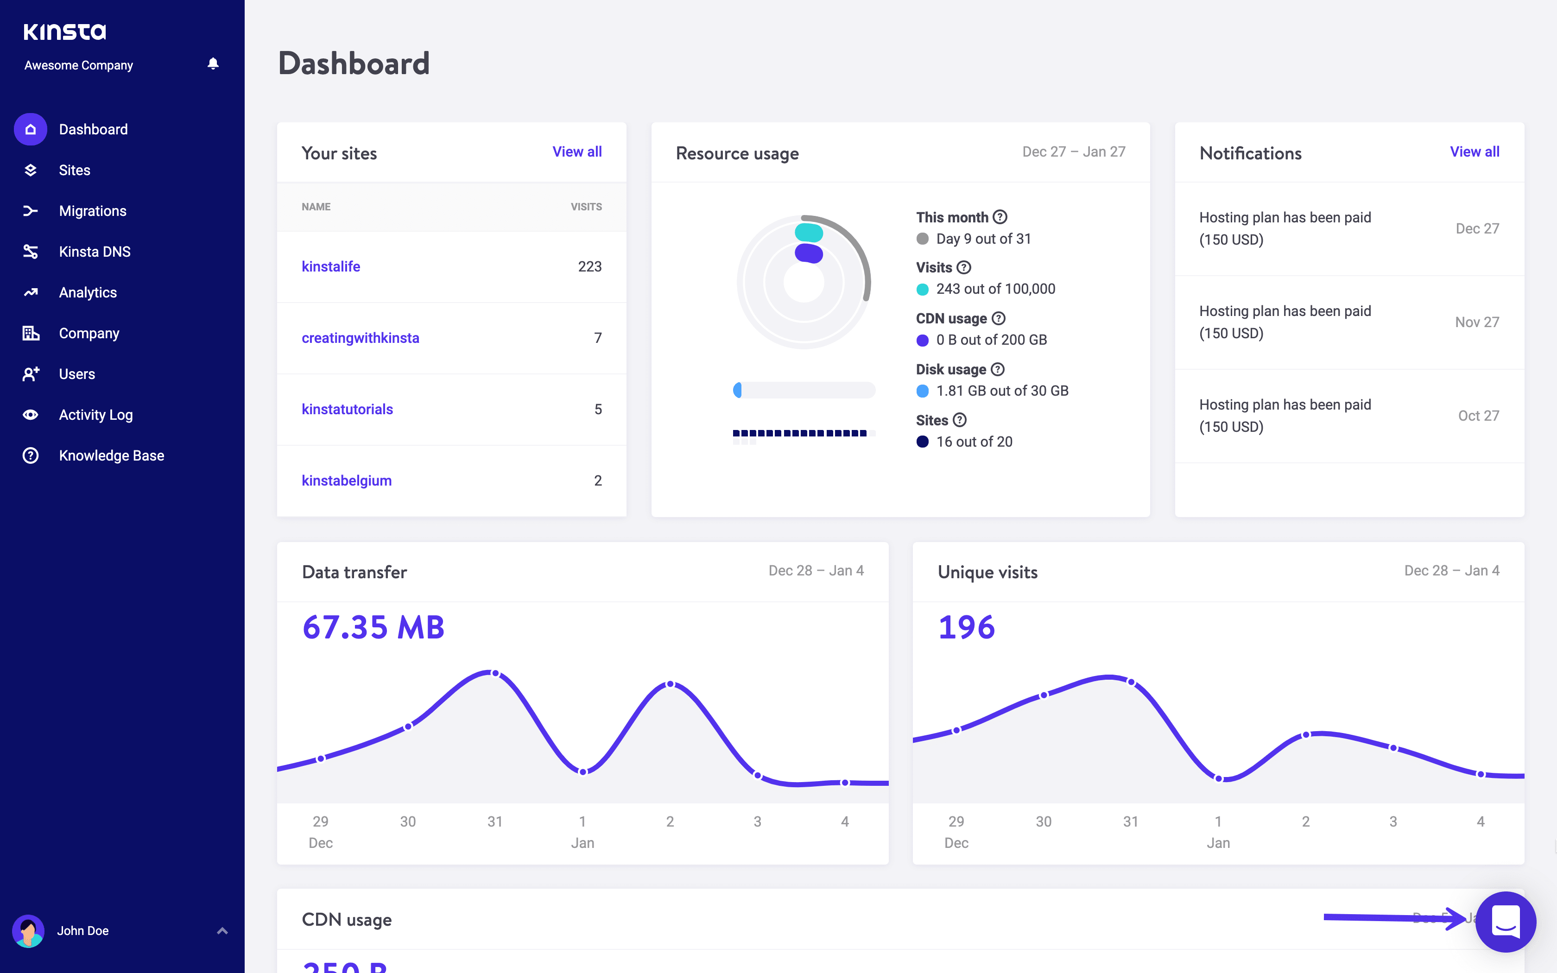This screenshot has width=1557, height=973.
Task: Click the Day 9 out of 31 text
Action: tap(983, 239)
